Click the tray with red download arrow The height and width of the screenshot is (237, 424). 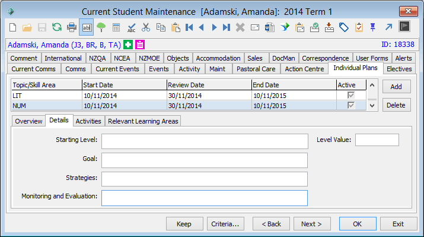pos(329,27)
